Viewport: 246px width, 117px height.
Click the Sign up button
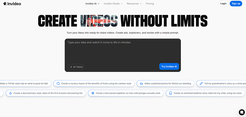click(236, 4)
